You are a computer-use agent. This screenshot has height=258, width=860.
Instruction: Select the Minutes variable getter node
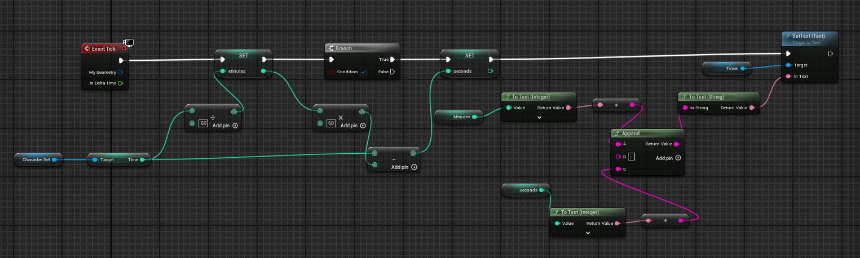[x=458, y=117]
